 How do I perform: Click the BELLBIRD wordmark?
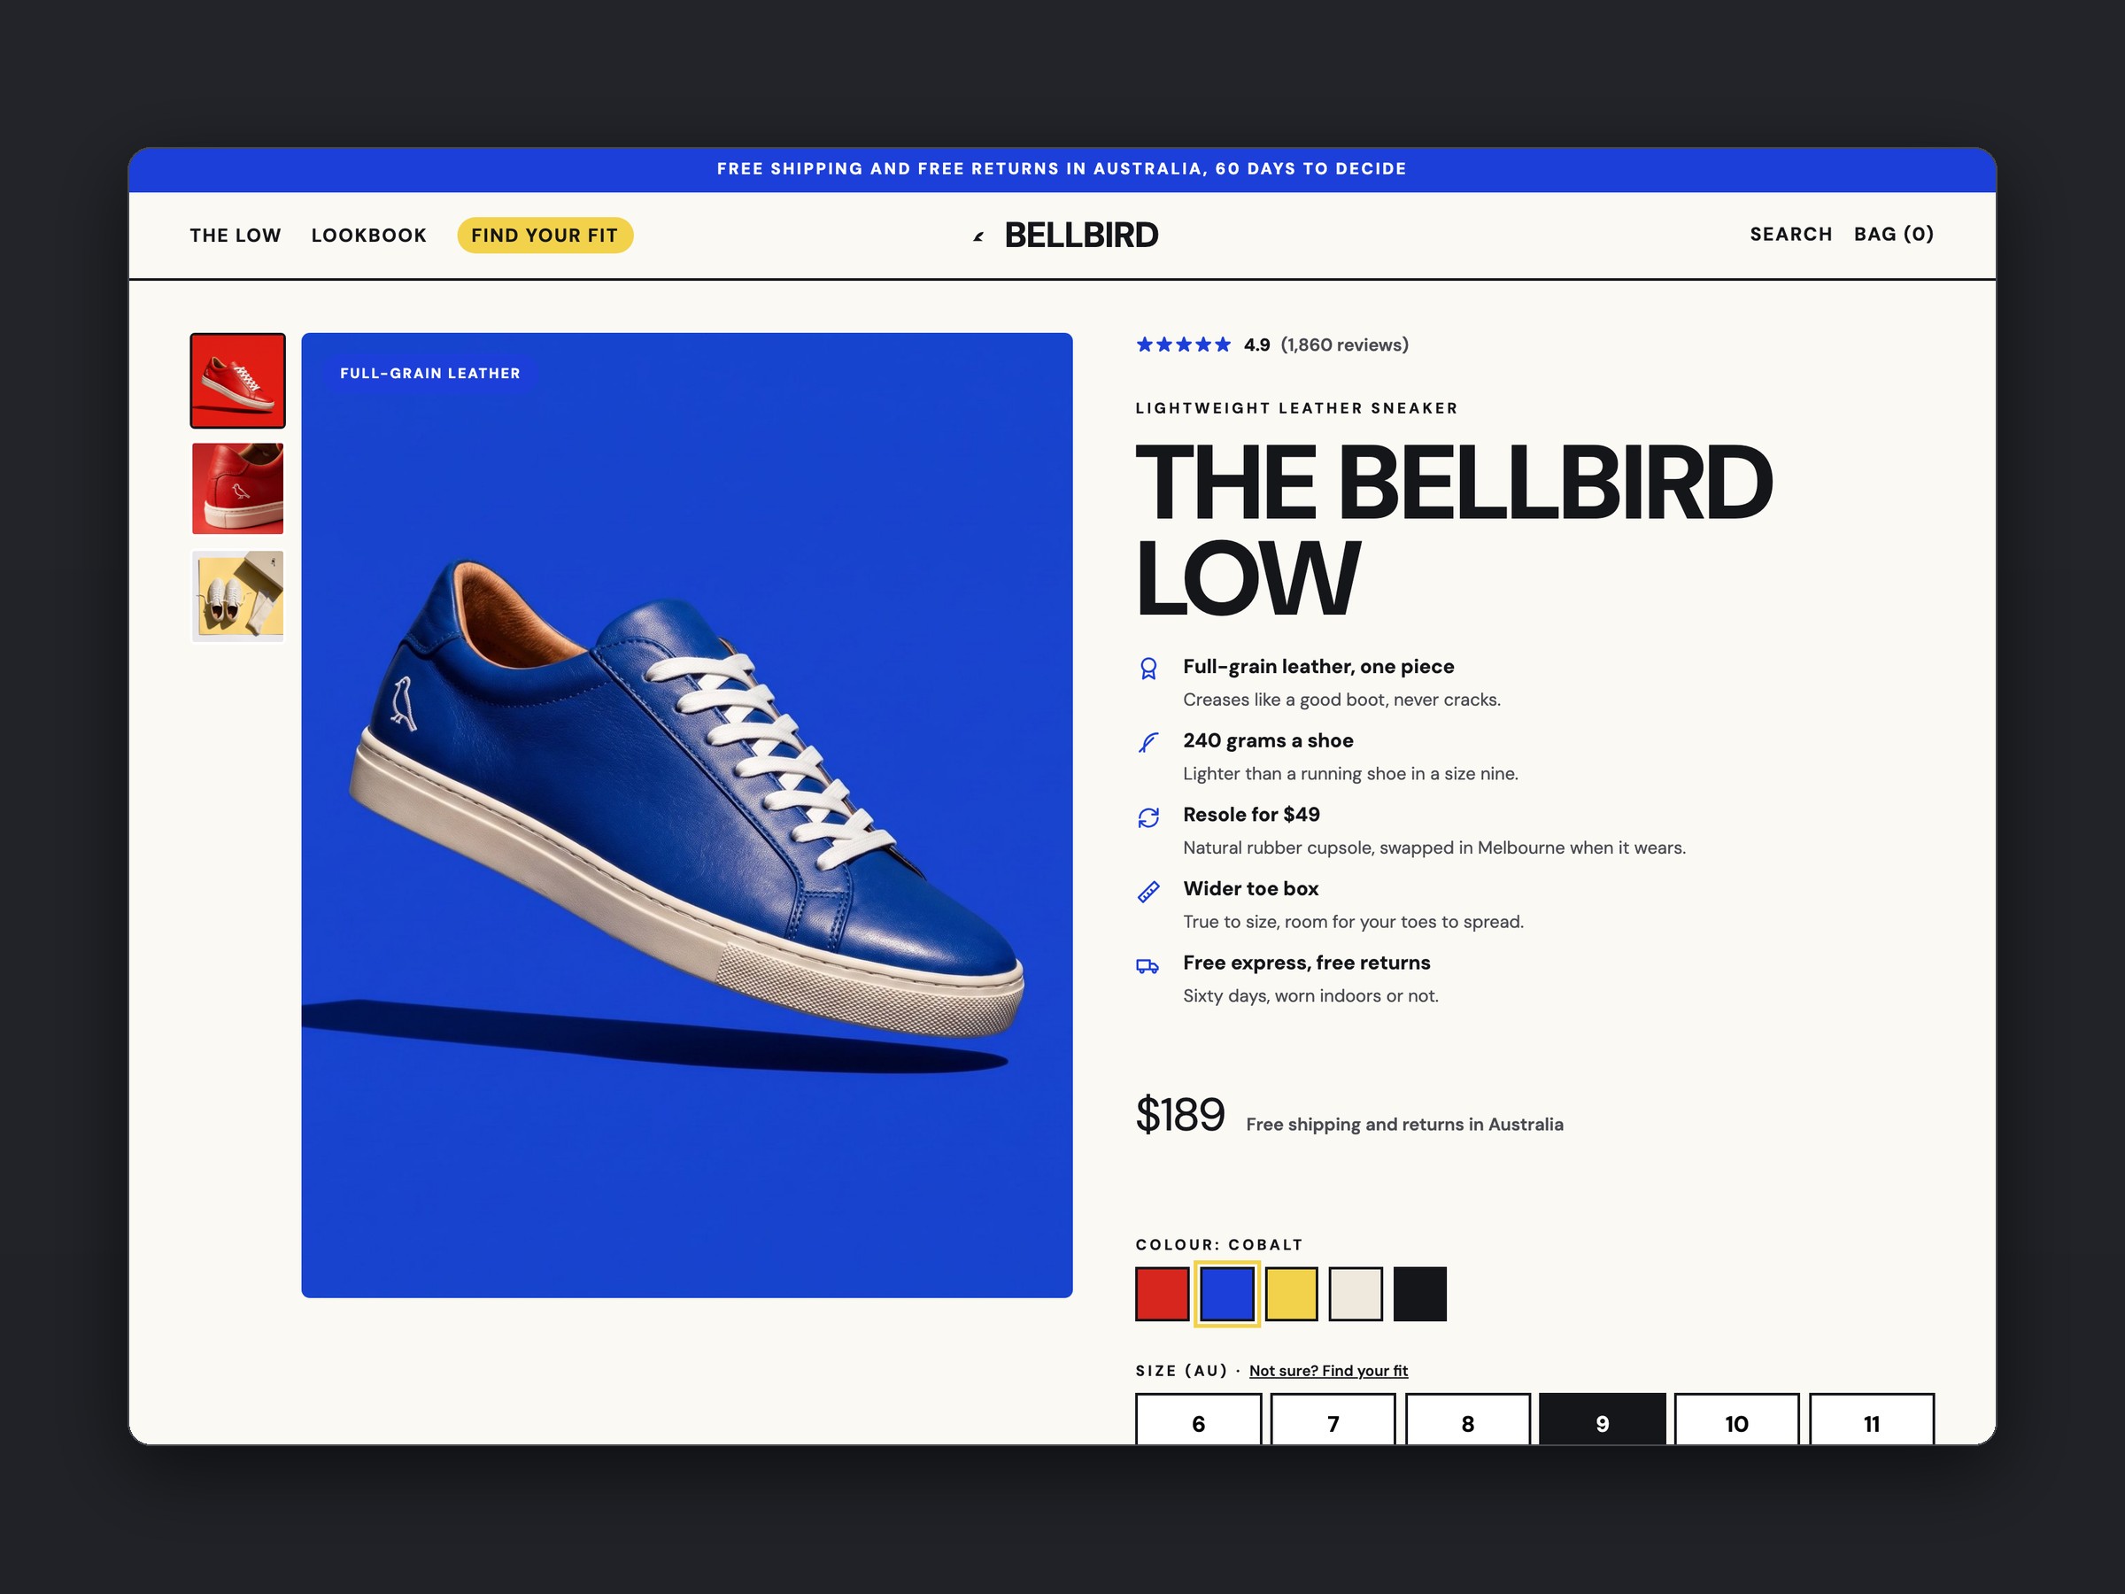pos(1081,236)
